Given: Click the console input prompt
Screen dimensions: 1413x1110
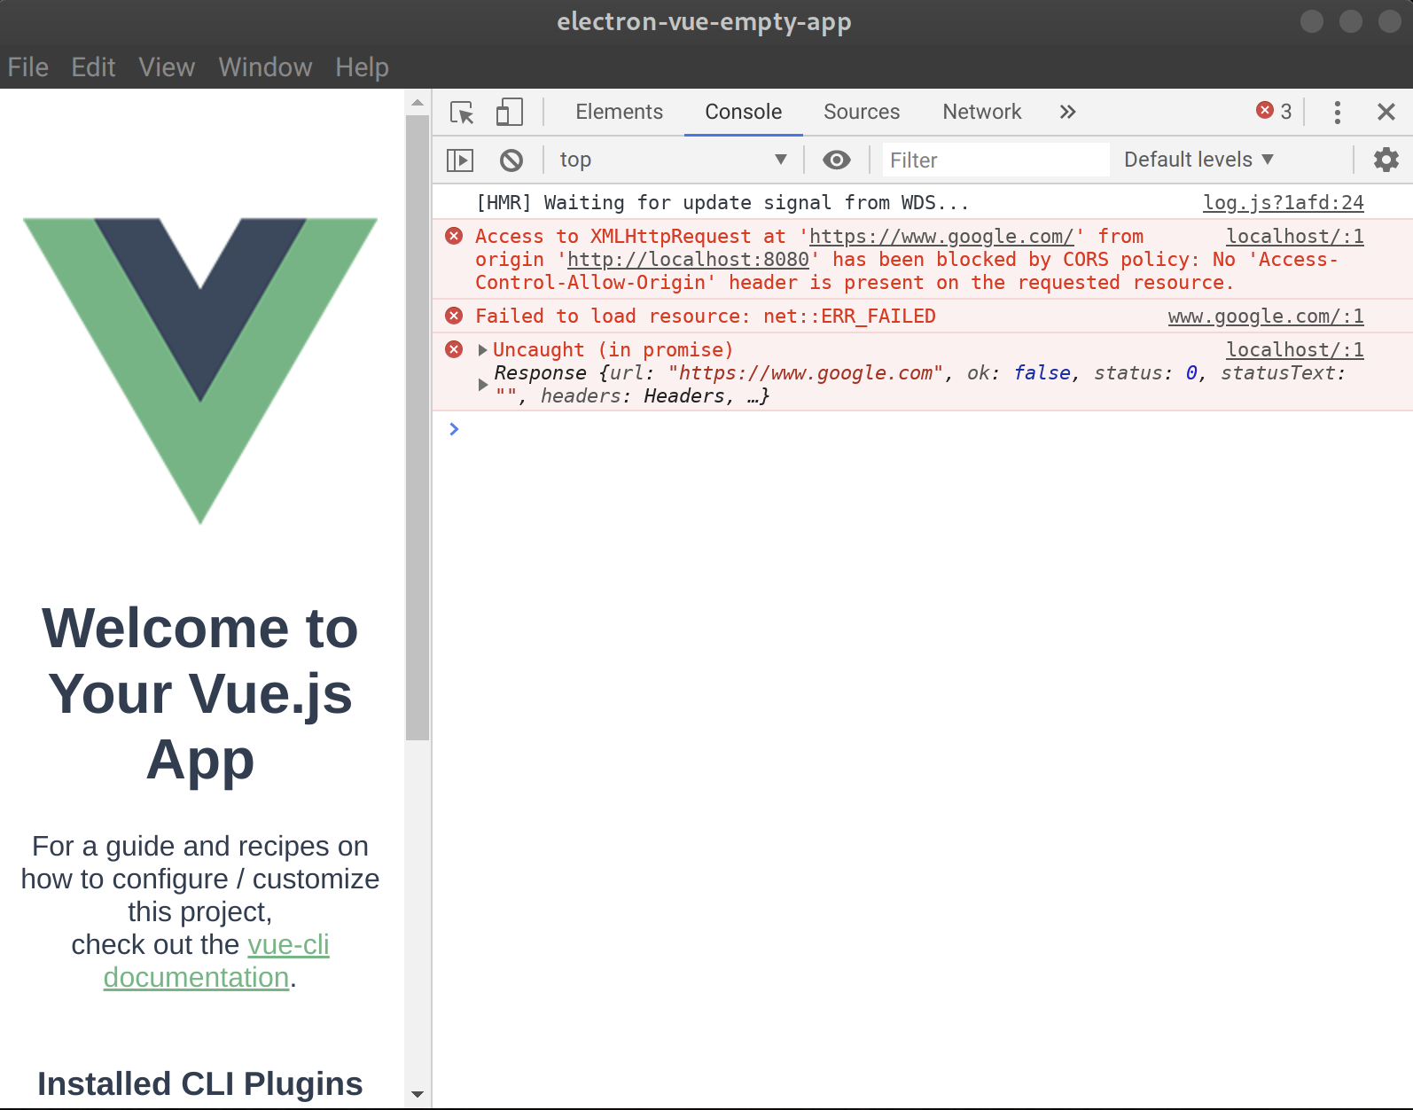Looking at the screenshot, I should click(922, 429).
